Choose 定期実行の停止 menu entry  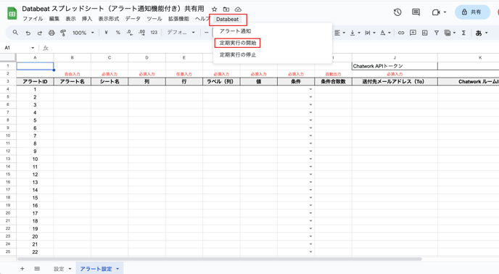click(237, 55)
